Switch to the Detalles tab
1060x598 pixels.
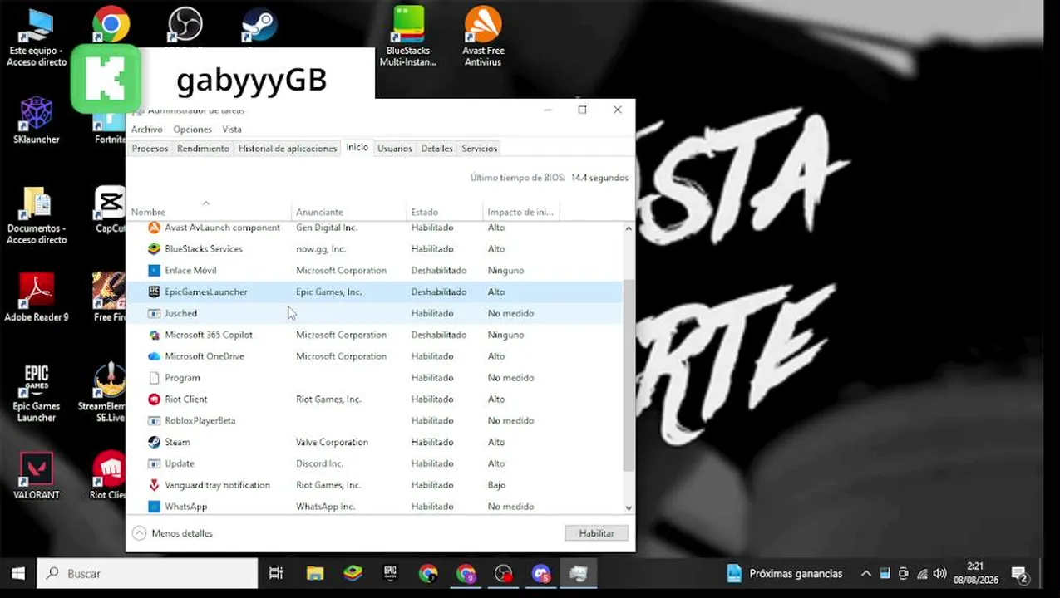[x=436, y=149]
